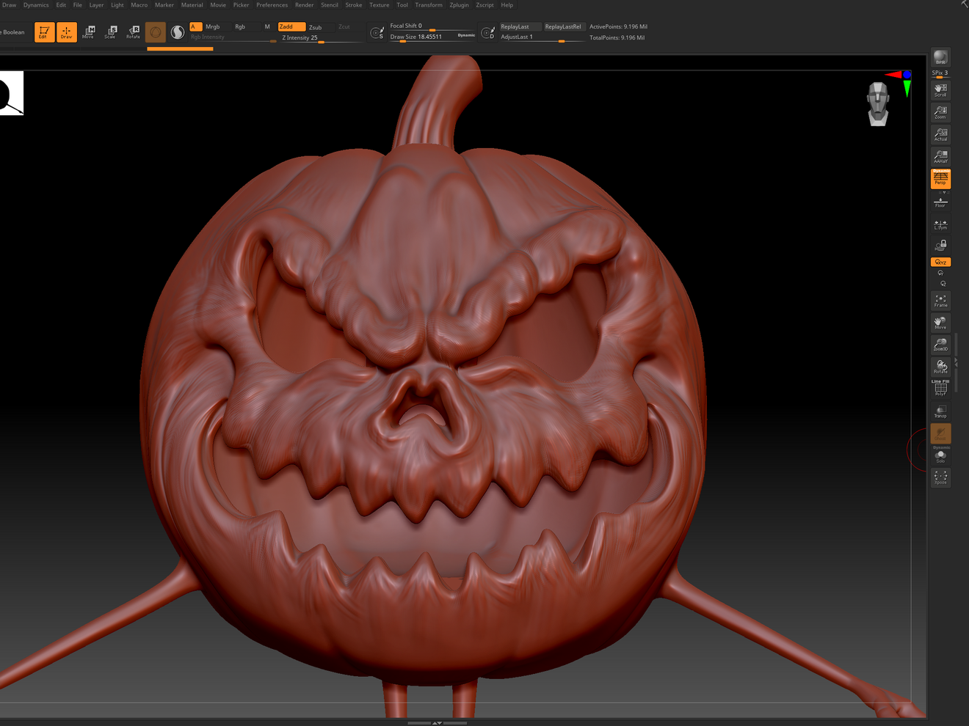Click the Z axis rotation icon
969x726 pixels.
(x=943, y=283)
